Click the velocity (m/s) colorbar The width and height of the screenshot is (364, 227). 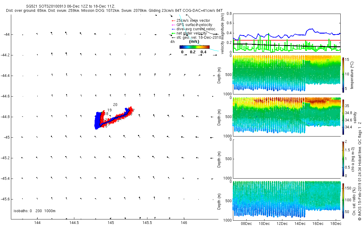(194, 47)
